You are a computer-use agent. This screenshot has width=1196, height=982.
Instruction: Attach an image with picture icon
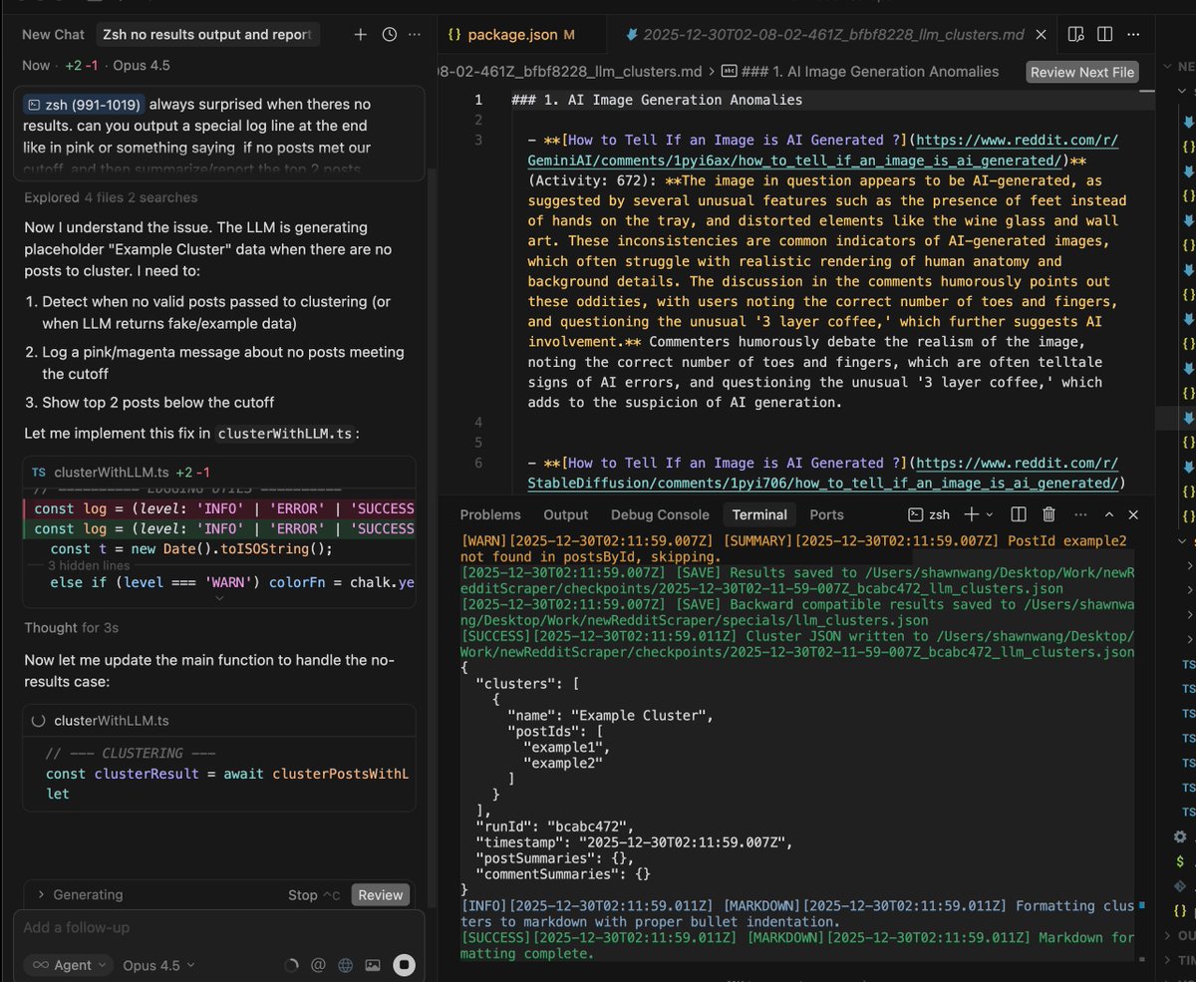pyautogui.click(x=373, y=965)
